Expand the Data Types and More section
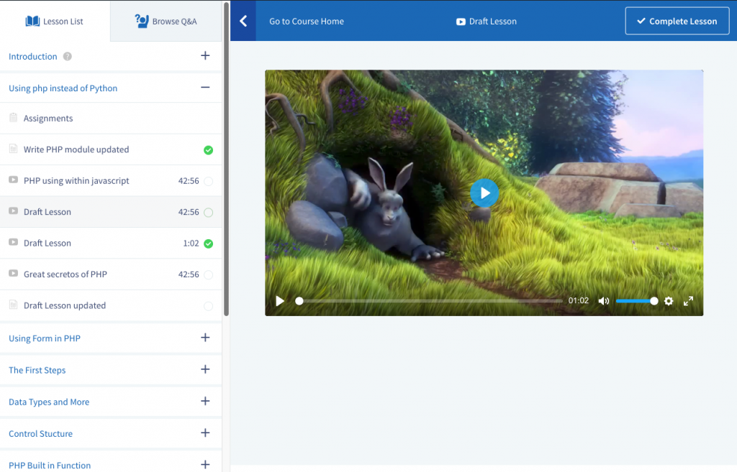The height and width of the screenshot is (472, 737). click(205, 402)
